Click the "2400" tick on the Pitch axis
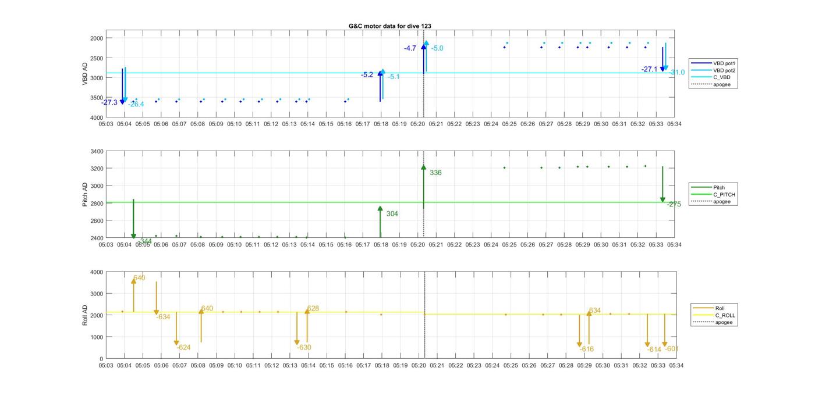 point(97,238)
